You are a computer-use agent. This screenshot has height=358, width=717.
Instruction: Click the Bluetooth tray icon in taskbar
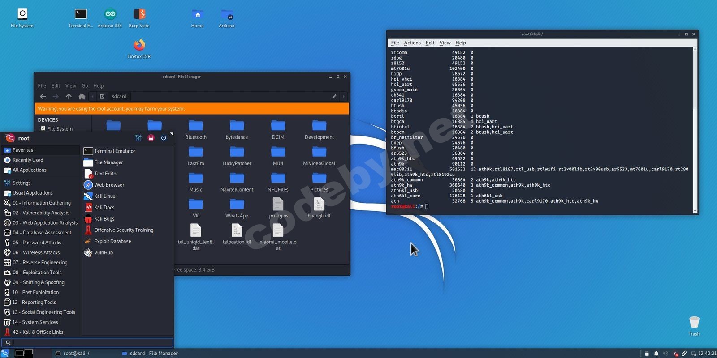coord(675,354)
